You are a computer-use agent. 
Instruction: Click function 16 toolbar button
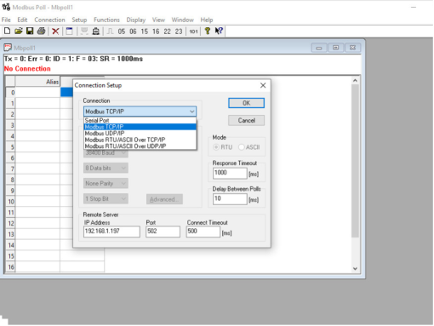point(156,31)
